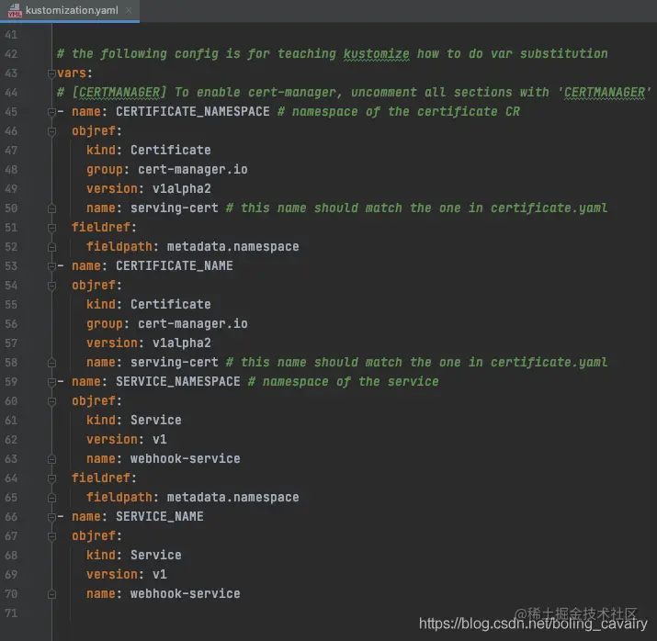This screenshot has width=657, height=641.
Task: Click line number 71 in the gutter
Action: pyautogui.click(x=11, y=613)
